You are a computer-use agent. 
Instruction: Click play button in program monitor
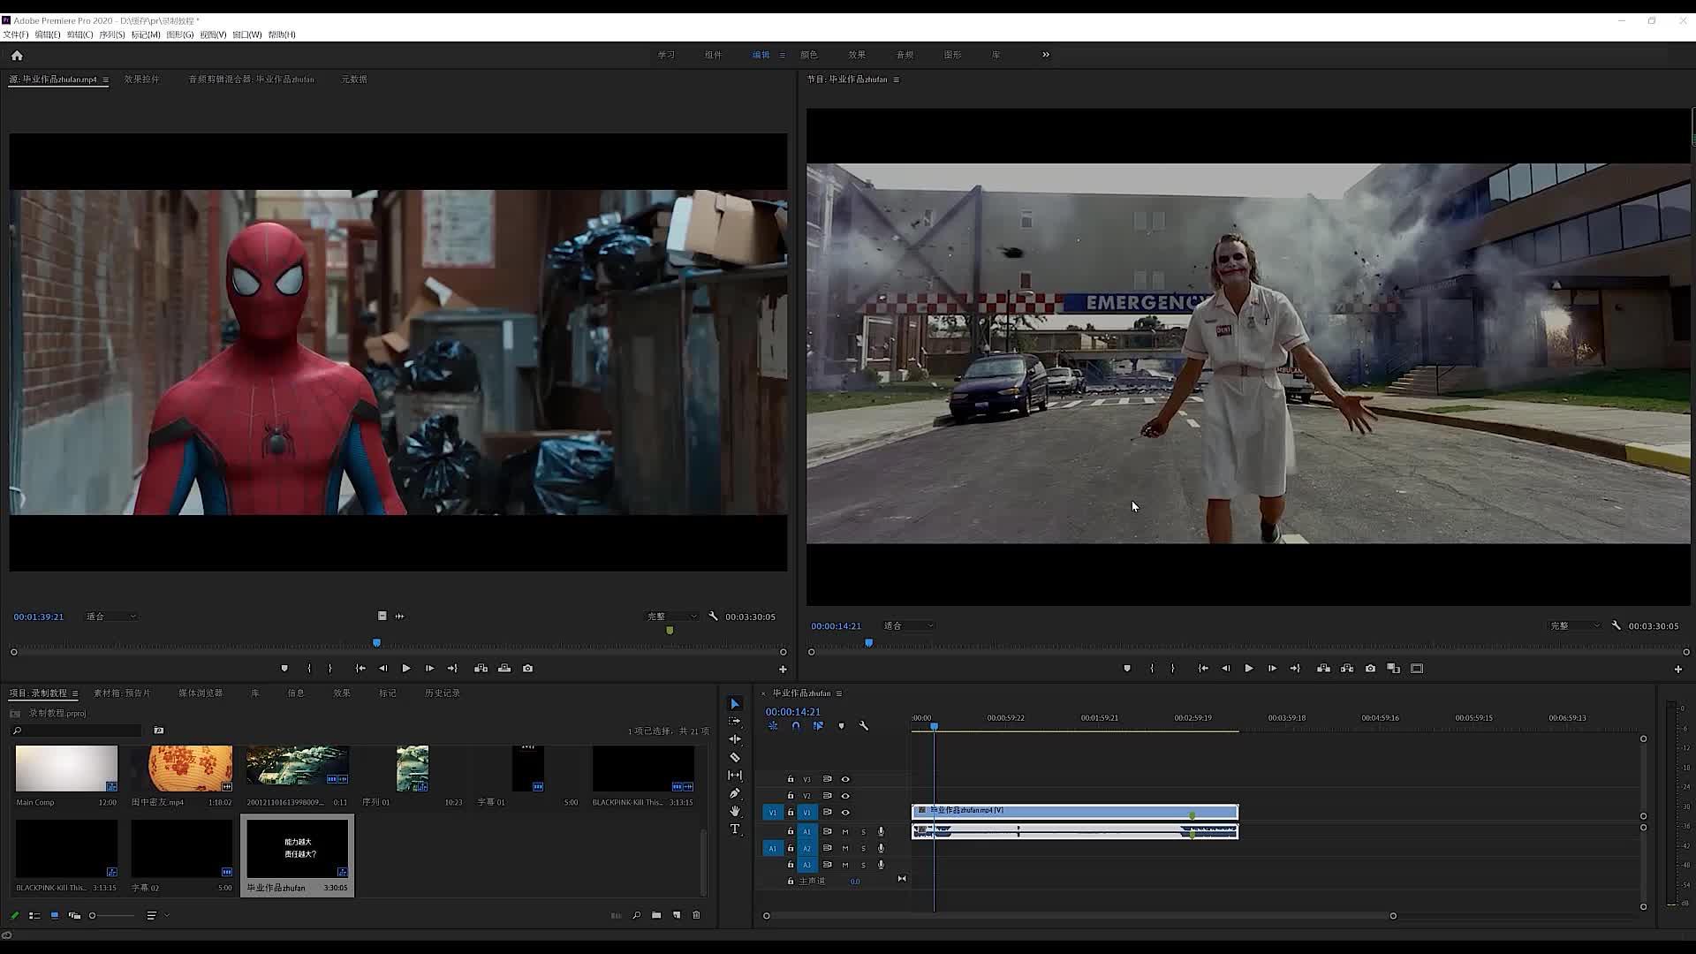pos(1249,669)
